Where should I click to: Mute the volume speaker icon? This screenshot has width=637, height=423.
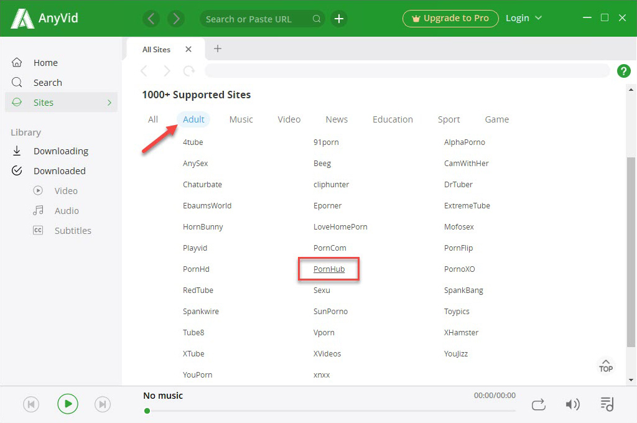coord(572,404)
